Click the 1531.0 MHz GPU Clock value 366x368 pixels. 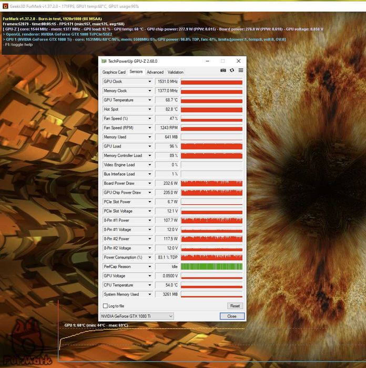coord(167,82)
